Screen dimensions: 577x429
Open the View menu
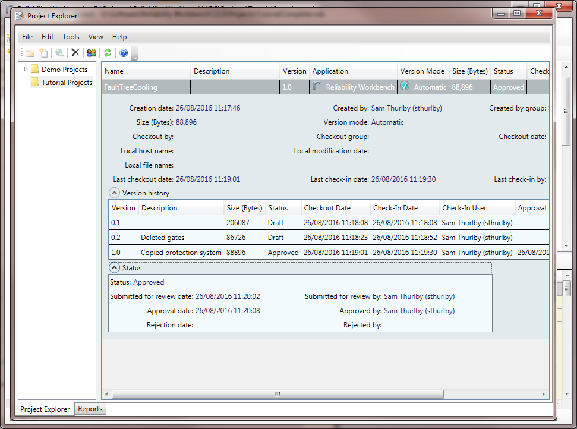pos(96,37)
